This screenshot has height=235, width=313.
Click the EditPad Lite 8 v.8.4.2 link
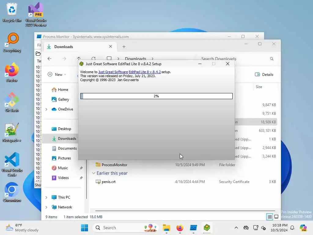(x=145, y=72)
